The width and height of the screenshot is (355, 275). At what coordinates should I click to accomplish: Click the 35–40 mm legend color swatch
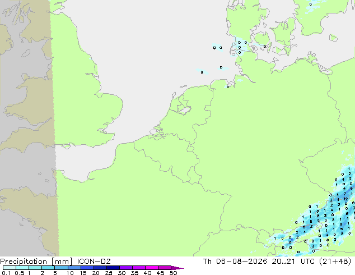pyautogui.click(x=138, y=268)
